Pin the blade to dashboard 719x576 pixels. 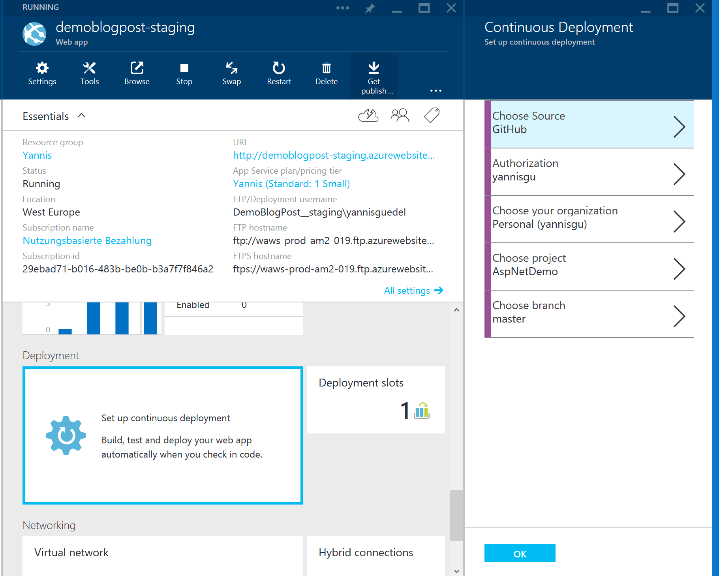click(x=370, y=8)
